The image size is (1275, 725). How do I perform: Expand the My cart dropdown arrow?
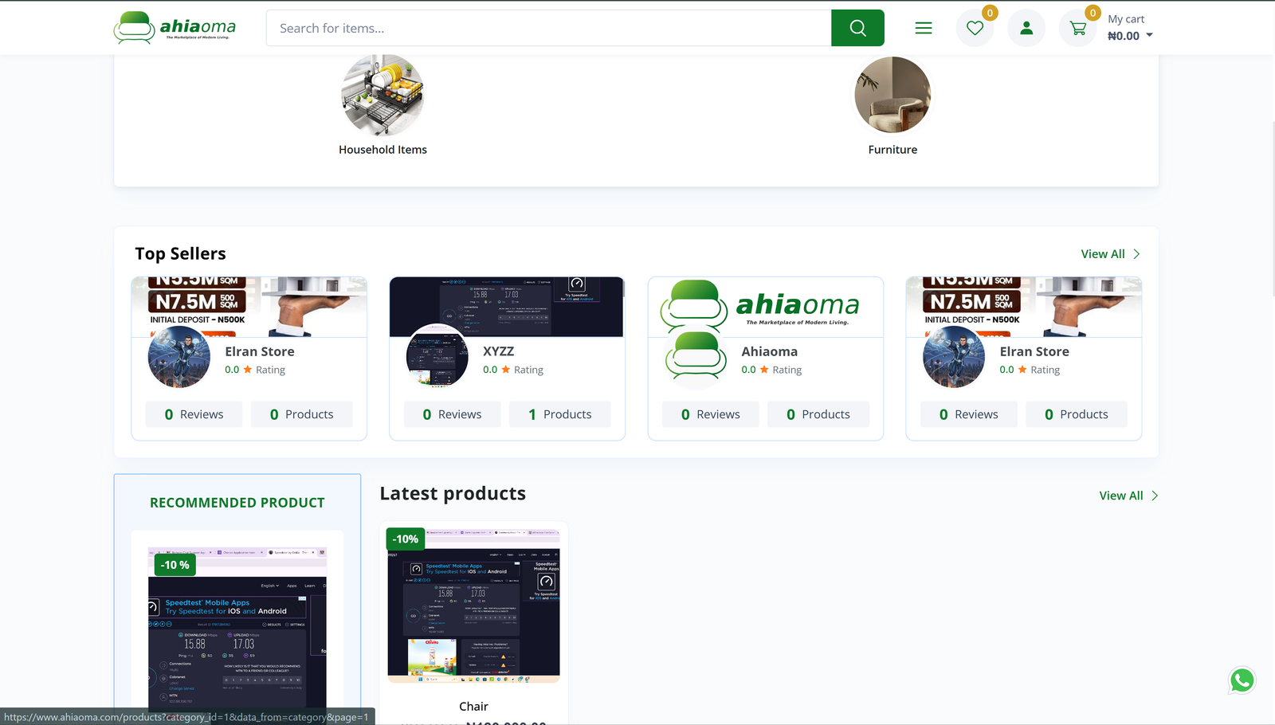coord(1149,36)
